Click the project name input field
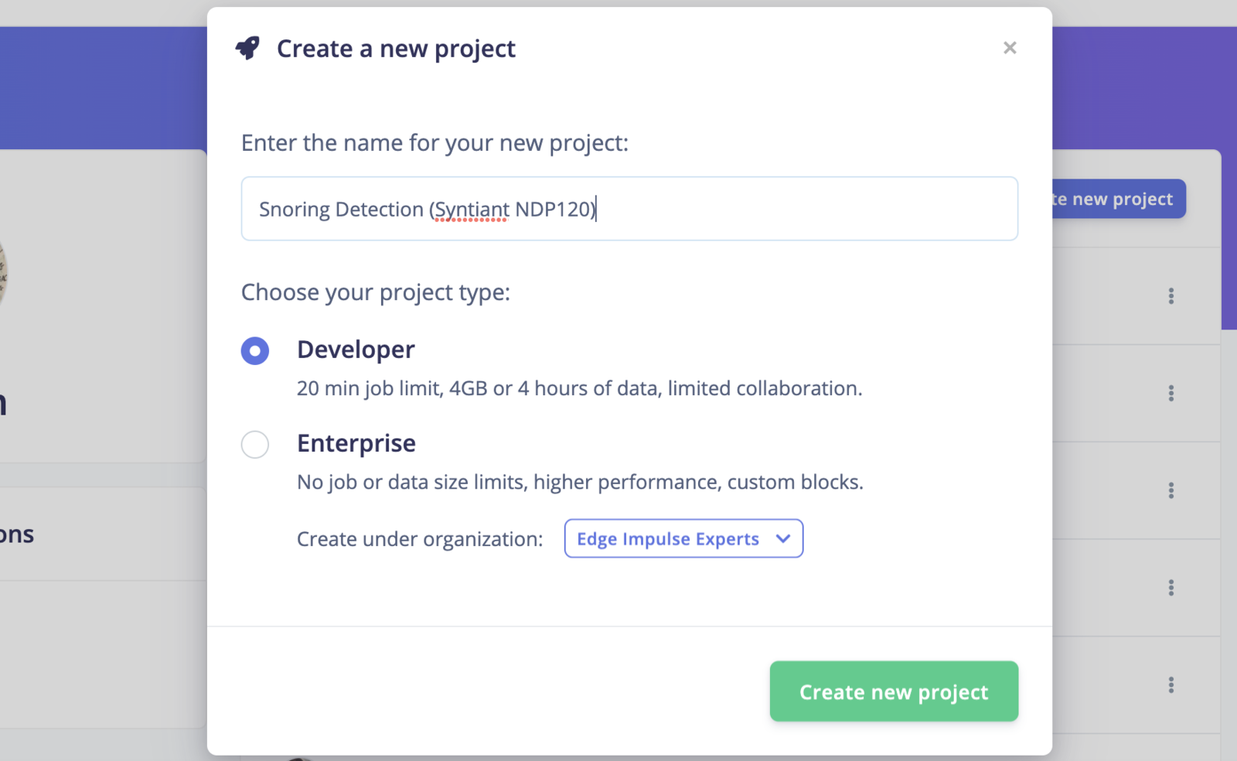Viewport: 1237px width, 761px height. pos(629,209)
